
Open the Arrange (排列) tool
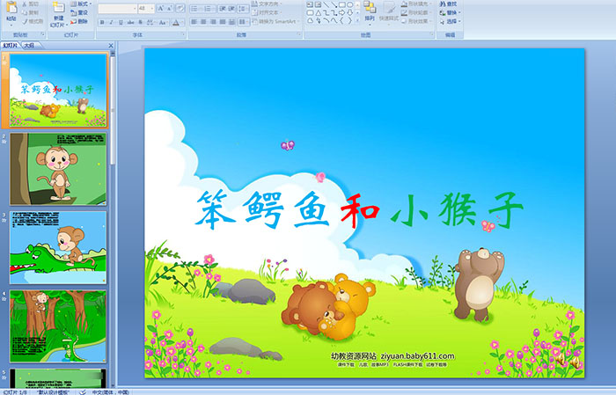point(370,12)
